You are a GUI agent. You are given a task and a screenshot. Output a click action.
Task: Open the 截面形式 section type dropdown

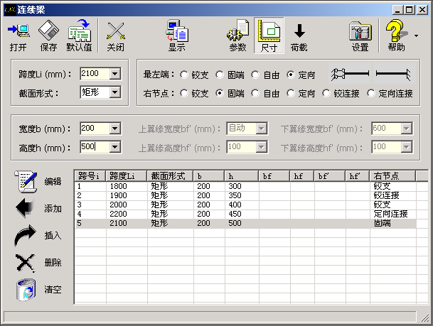click(x=115, y=92)
